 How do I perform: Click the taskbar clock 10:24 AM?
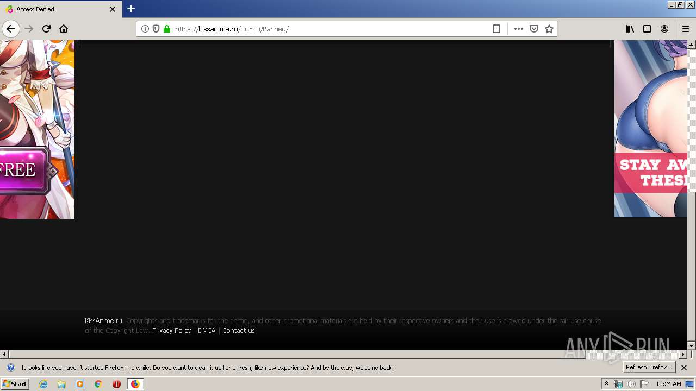(x=668, y=384)
